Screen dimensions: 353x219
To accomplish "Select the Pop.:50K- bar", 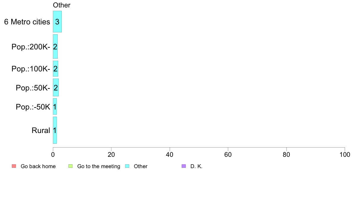I will click(x=56, y=87).
